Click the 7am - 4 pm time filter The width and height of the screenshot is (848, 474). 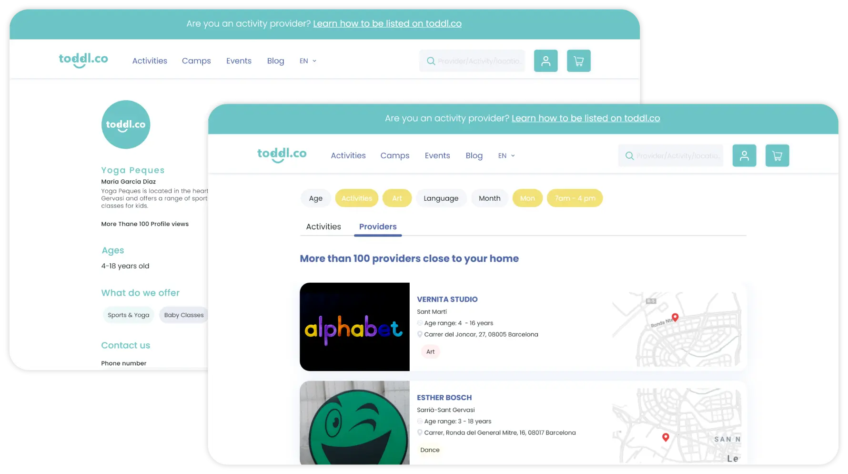(575, 198)
